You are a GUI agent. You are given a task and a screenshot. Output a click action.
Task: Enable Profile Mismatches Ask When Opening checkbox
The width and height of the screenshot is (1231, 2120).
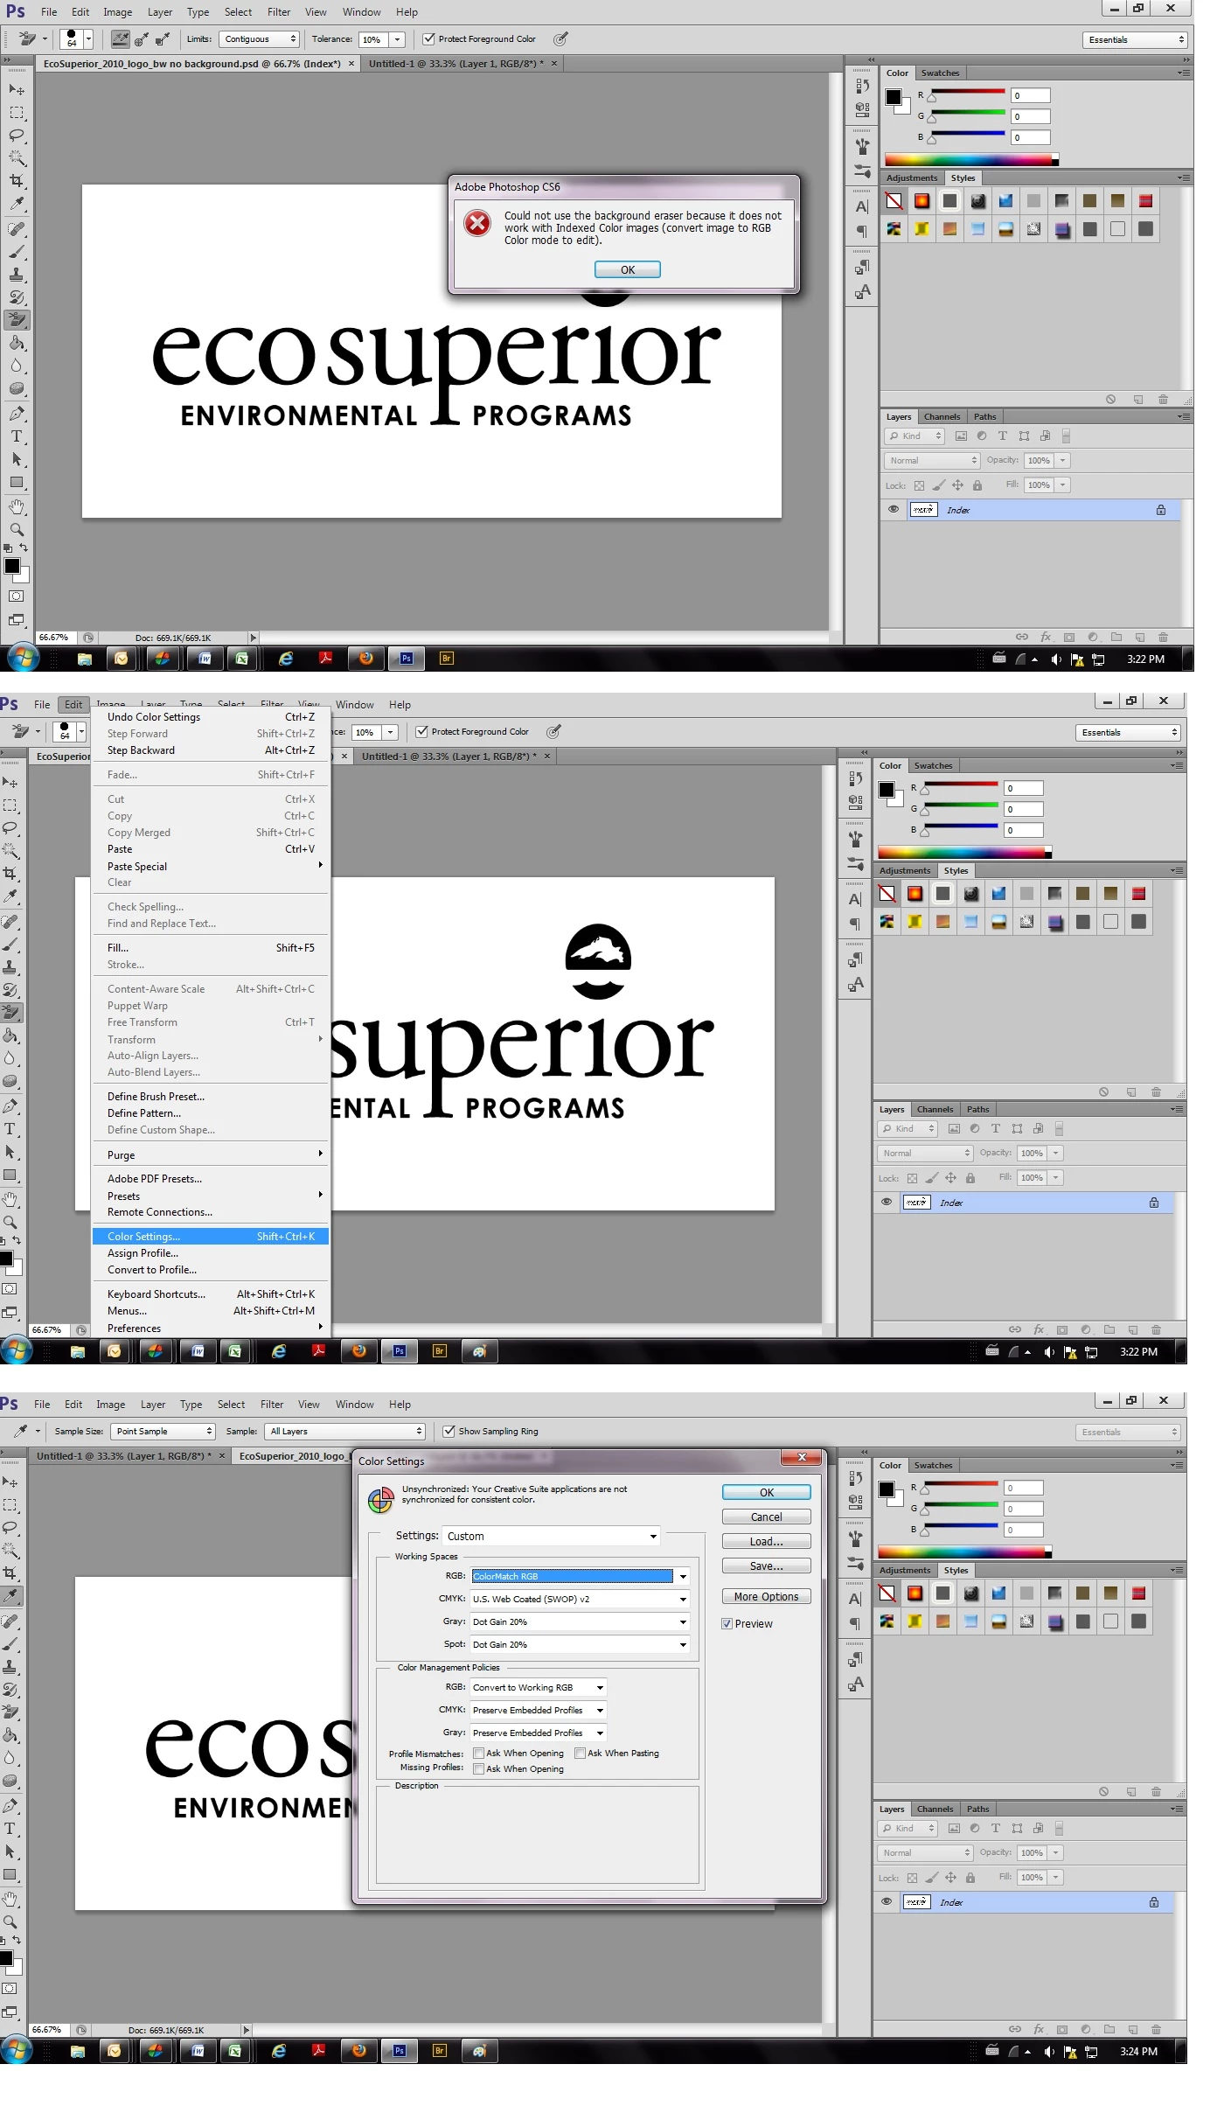pyautogui.click(x=478, y=1753)
